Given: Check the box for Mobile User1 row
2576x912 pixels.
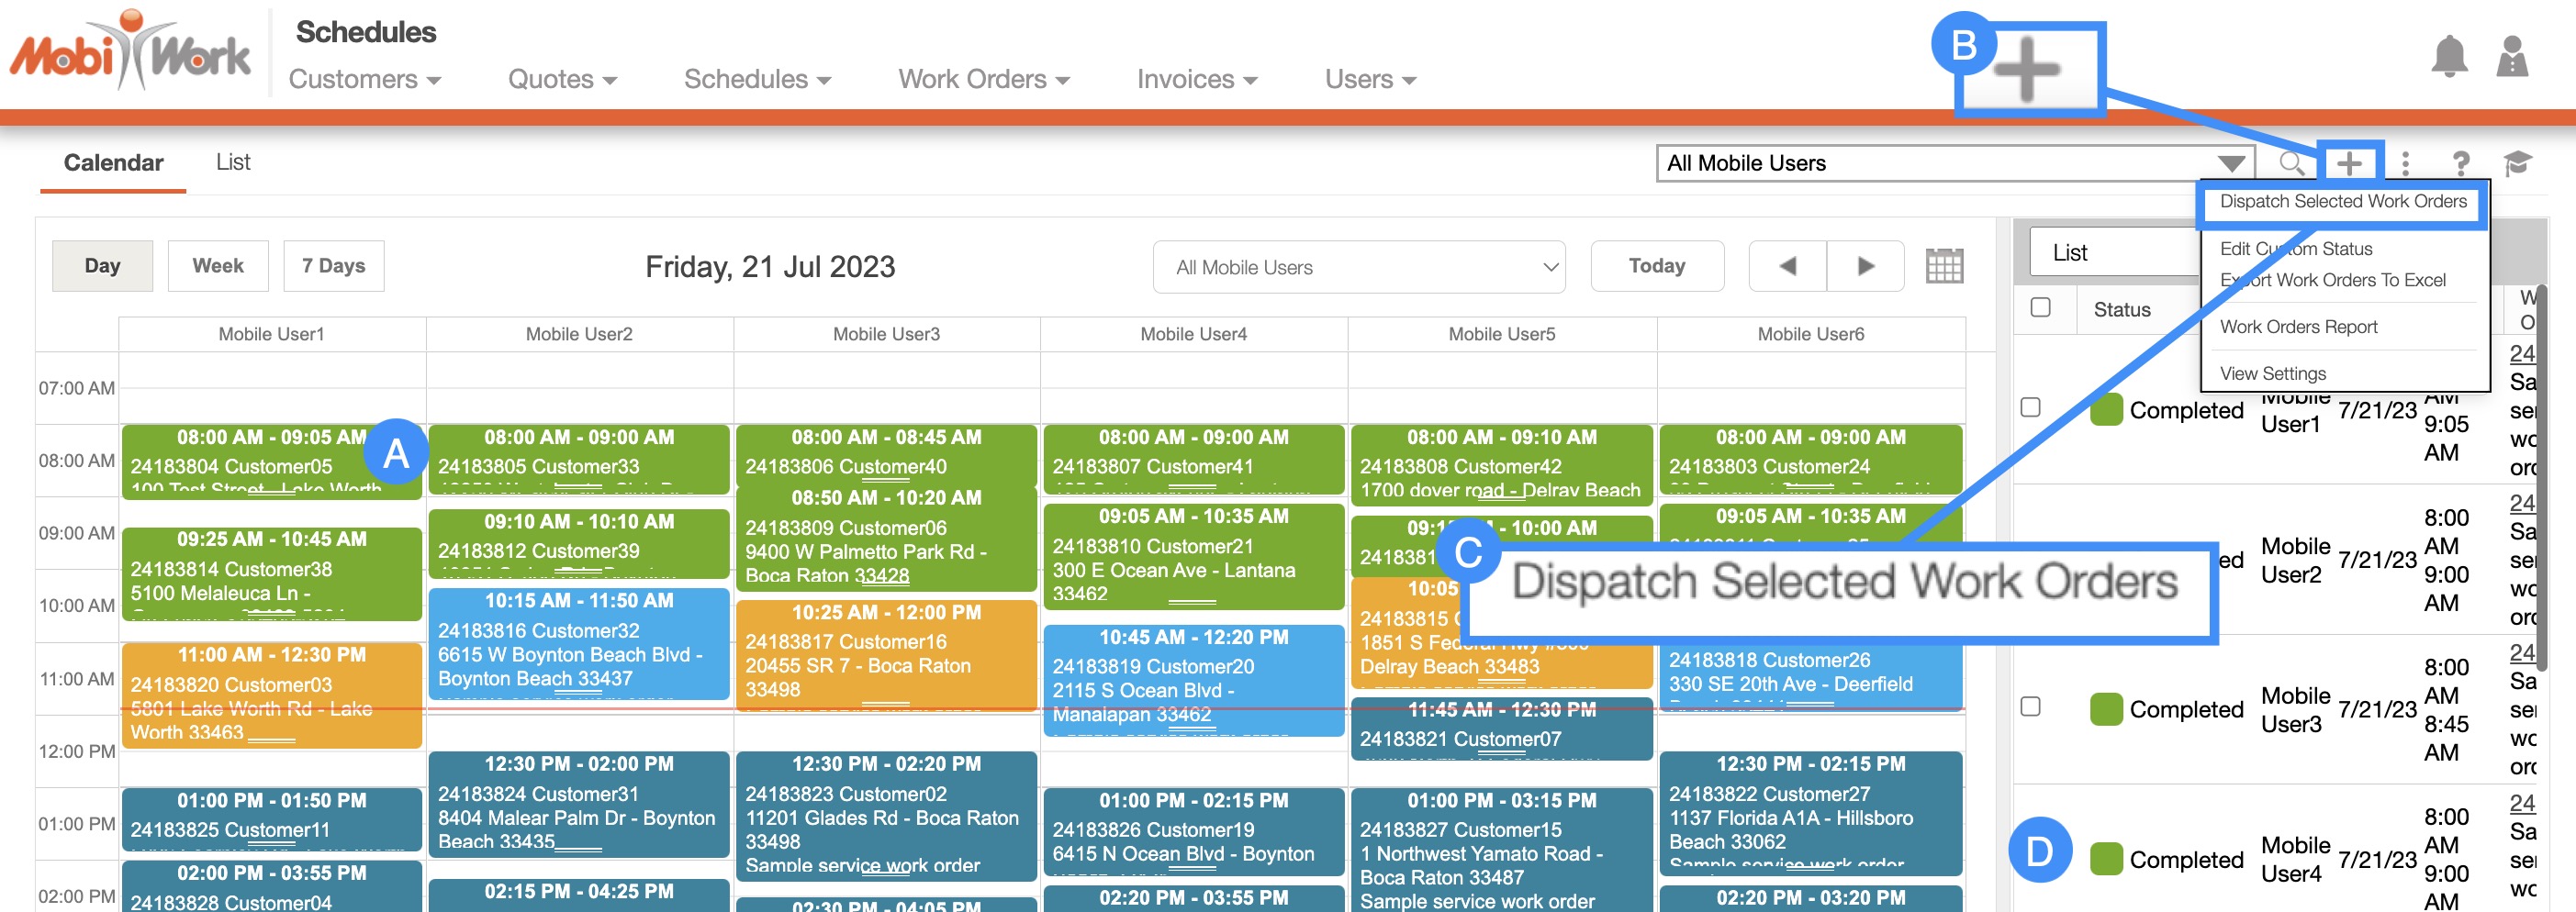Looking at the screenshot, I should click(x=2030, y=407).
